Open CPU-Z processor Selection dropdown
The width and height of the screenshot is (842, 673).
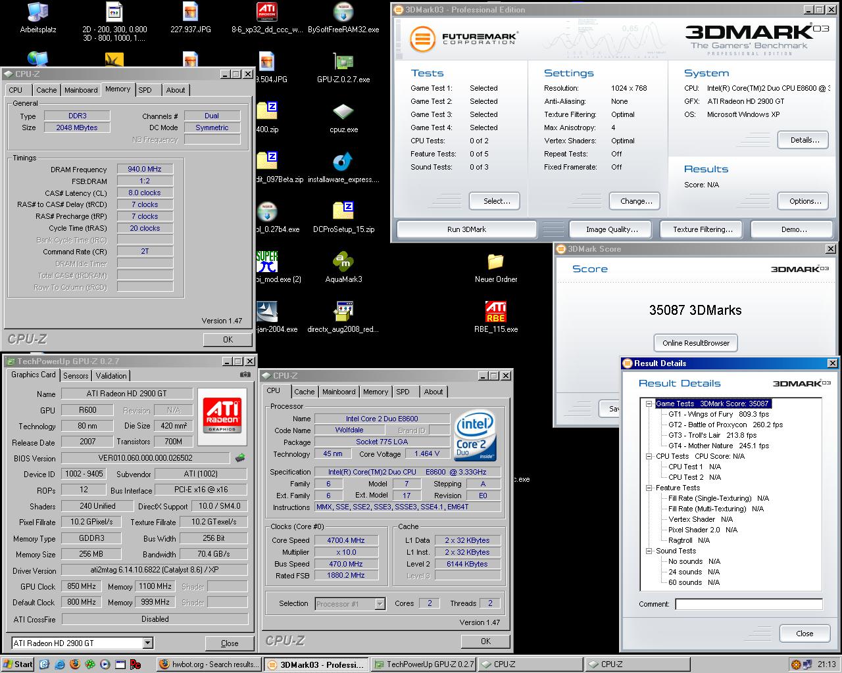coord(380,603)
